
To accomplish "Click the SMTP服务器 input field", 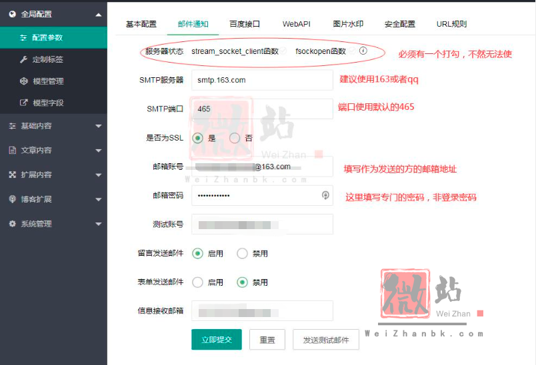I will (262, 80).
